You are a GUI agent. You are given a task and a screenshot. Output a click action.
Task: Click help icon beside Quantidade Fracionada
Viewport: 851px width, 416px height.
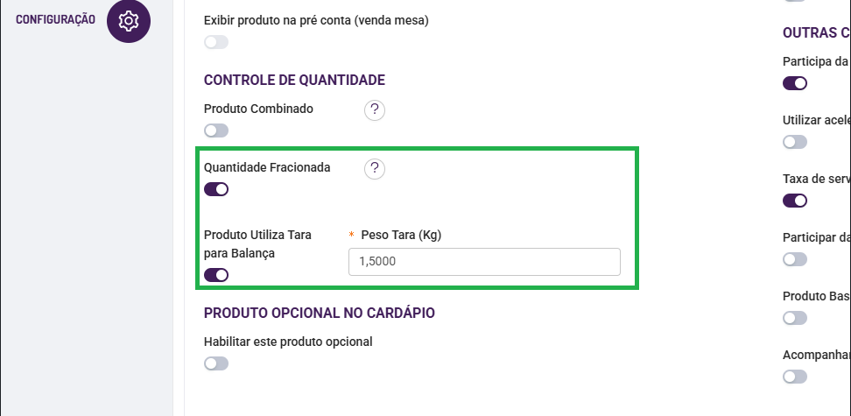point(375,169)
